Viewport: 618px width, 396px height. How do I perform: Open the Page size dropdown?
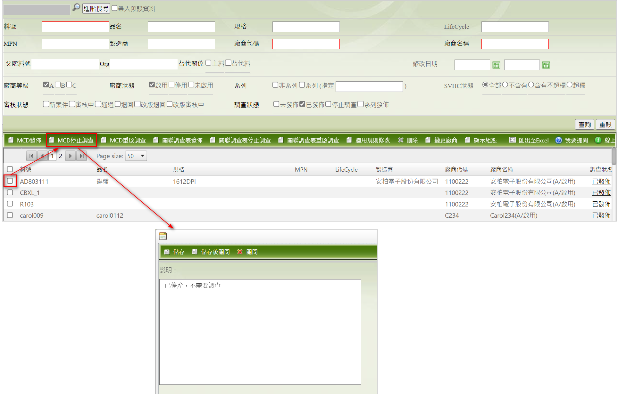136,156
